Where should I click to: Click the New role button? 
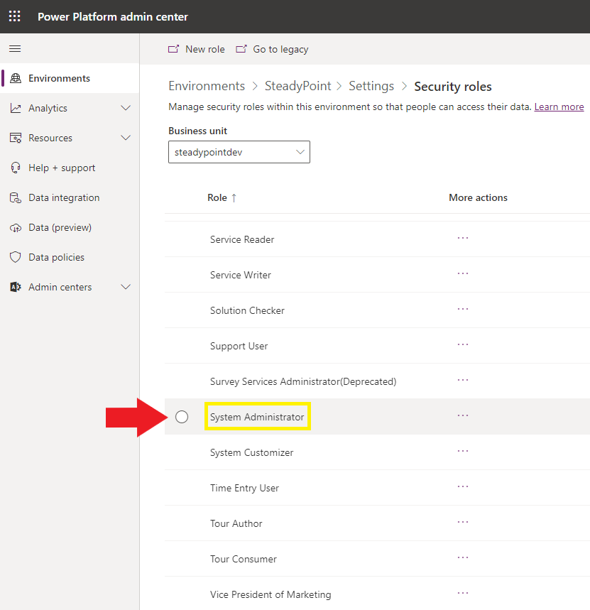coord(197,49)
